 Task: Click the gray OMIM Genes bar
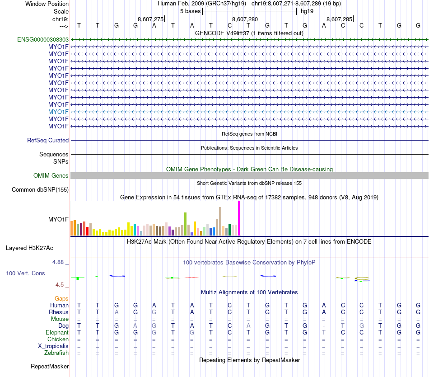[249, 176]
